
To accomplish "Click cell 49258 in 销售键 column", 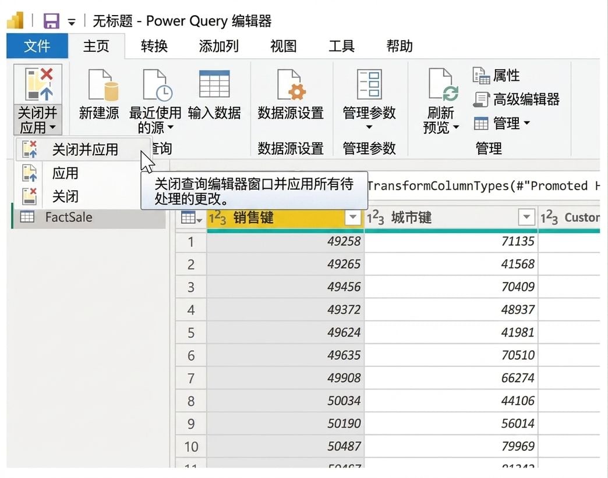I will [x=285, y=241].
